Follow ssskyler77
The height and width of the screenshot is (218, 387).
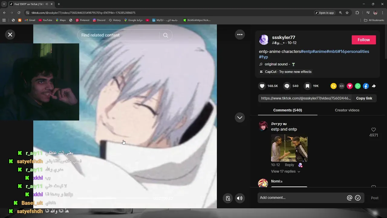[364, 40]
